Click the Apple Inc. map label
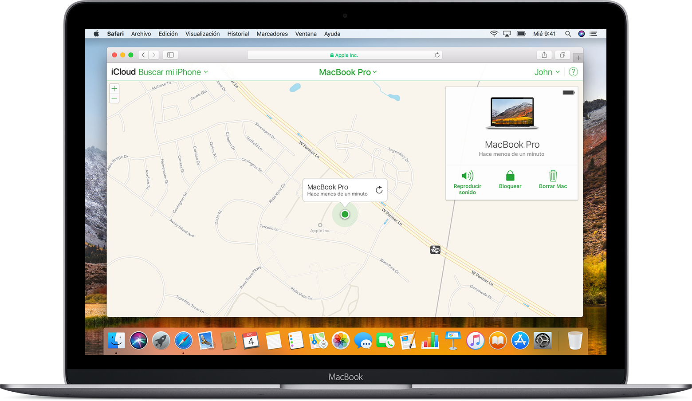The height and width of the screenshot is (401, 692). [320, 231]
